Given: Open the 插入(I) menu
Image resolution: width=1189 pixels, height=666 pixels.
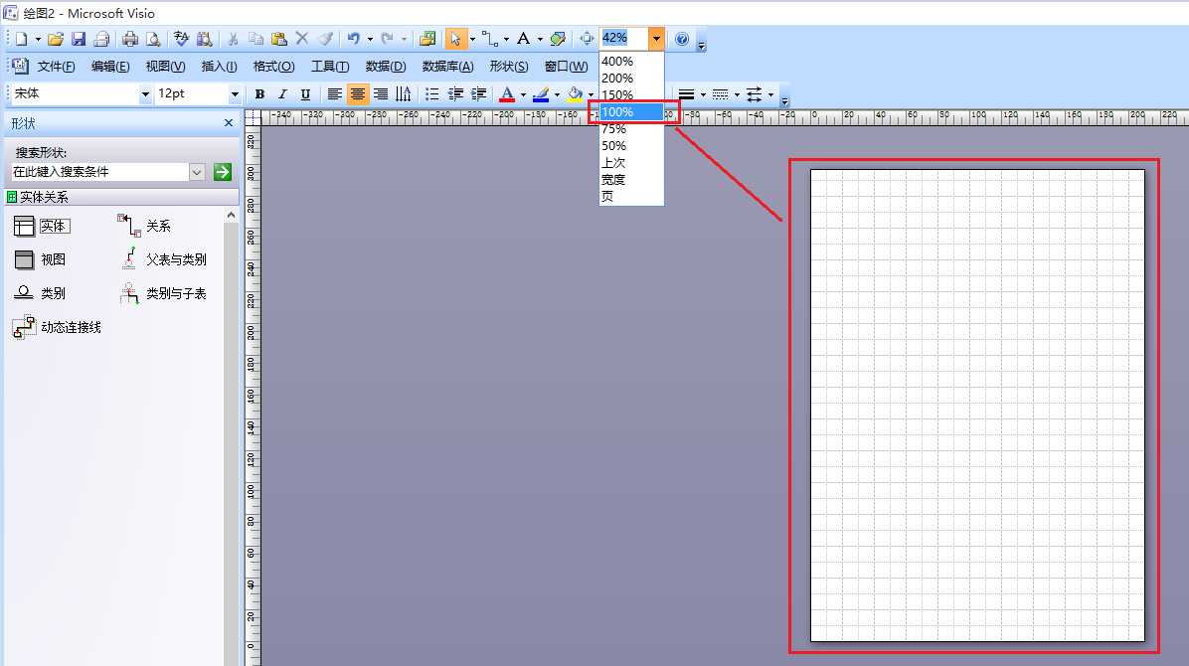Looking at the screenshot, I should coord(219,66).
